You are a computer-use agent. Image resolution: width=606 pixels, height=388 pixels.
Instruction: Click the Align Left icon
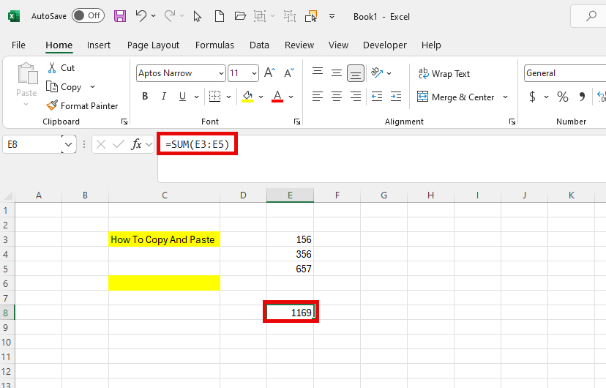(318, 96)
